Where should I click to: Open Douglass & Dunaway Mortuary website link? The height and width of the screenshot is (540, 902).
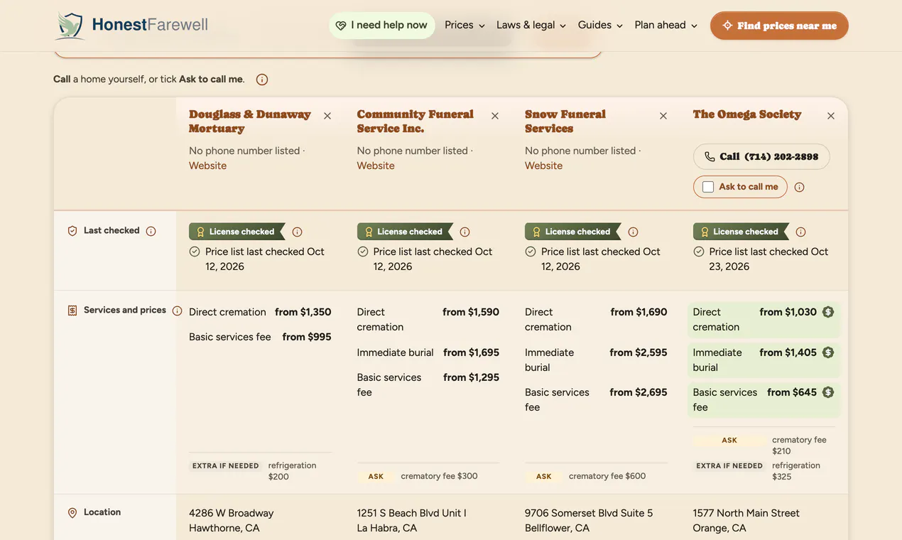click(x=207, y=166)
